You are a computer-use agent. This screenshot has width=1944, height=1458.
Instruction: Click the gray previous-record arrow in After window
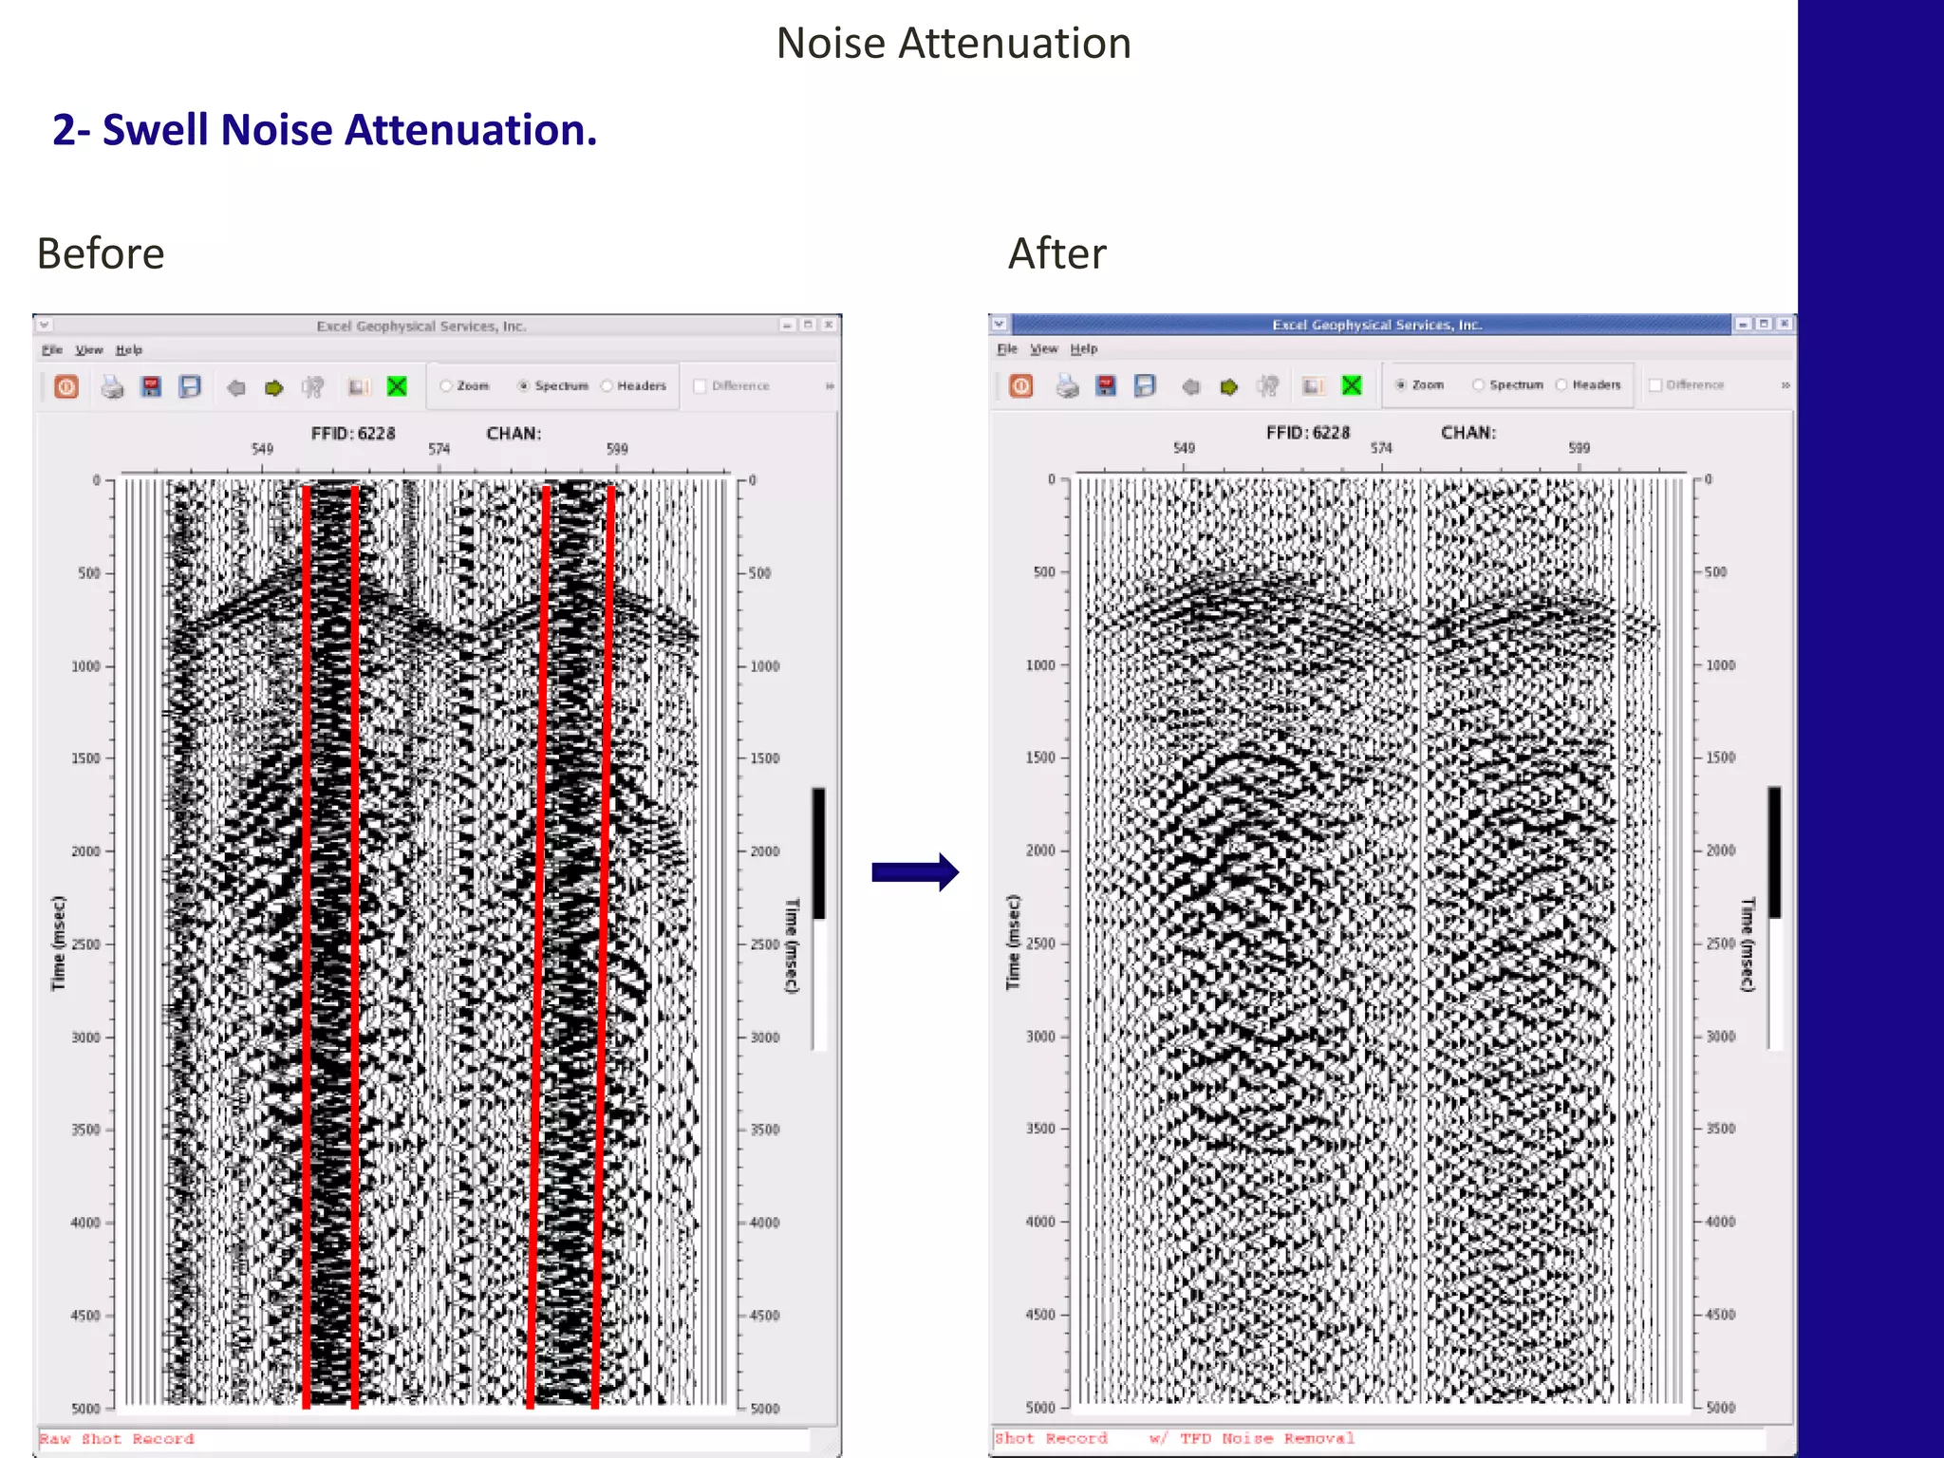(x=1190, y=386)
